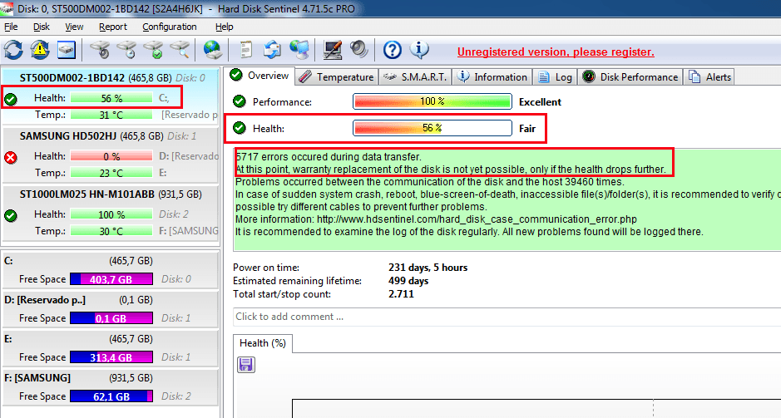The height and width of the screenshot is (418, 781).
Task: Open the Report menu
Action: click(x=112, y=27)
